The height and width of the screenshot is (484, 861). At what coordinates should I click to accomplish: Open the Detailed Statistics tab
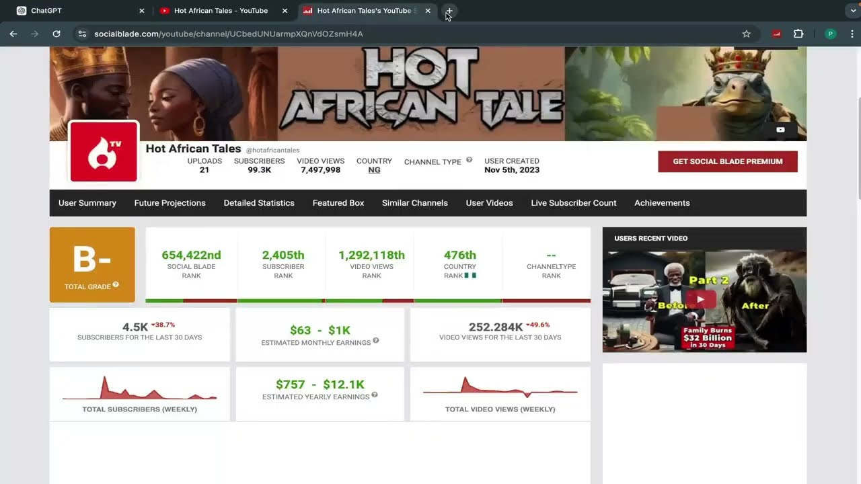259,203
